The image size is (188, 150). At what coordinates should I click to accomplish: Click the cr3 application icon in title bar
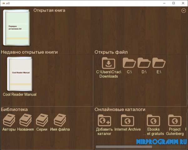3,3
